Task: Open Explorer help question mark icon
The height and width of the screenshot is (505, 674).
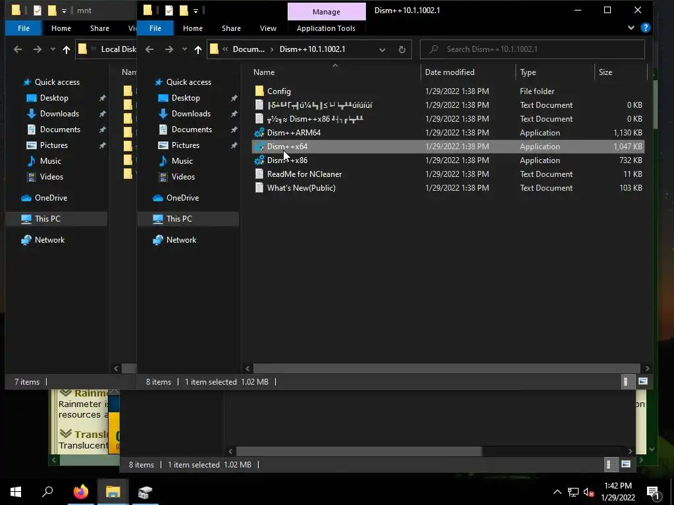Action: point(645,28)
